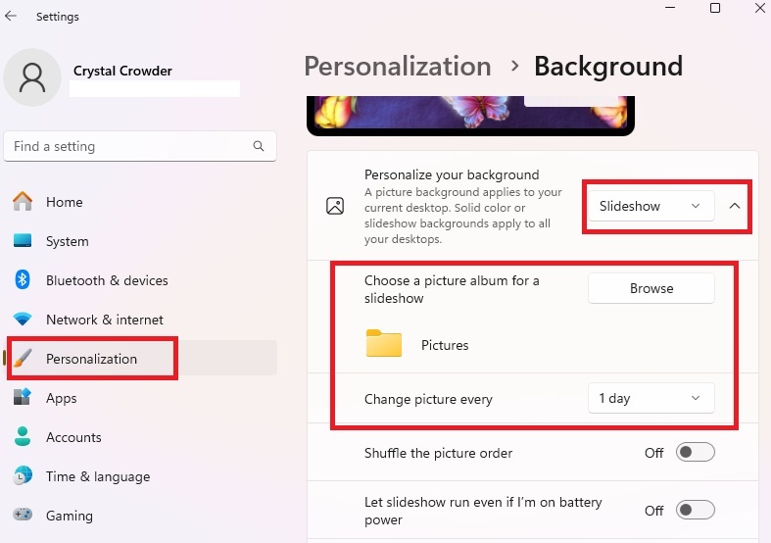Click the search magnifier icon
This screenshot has width=771, height=543.
259,146
